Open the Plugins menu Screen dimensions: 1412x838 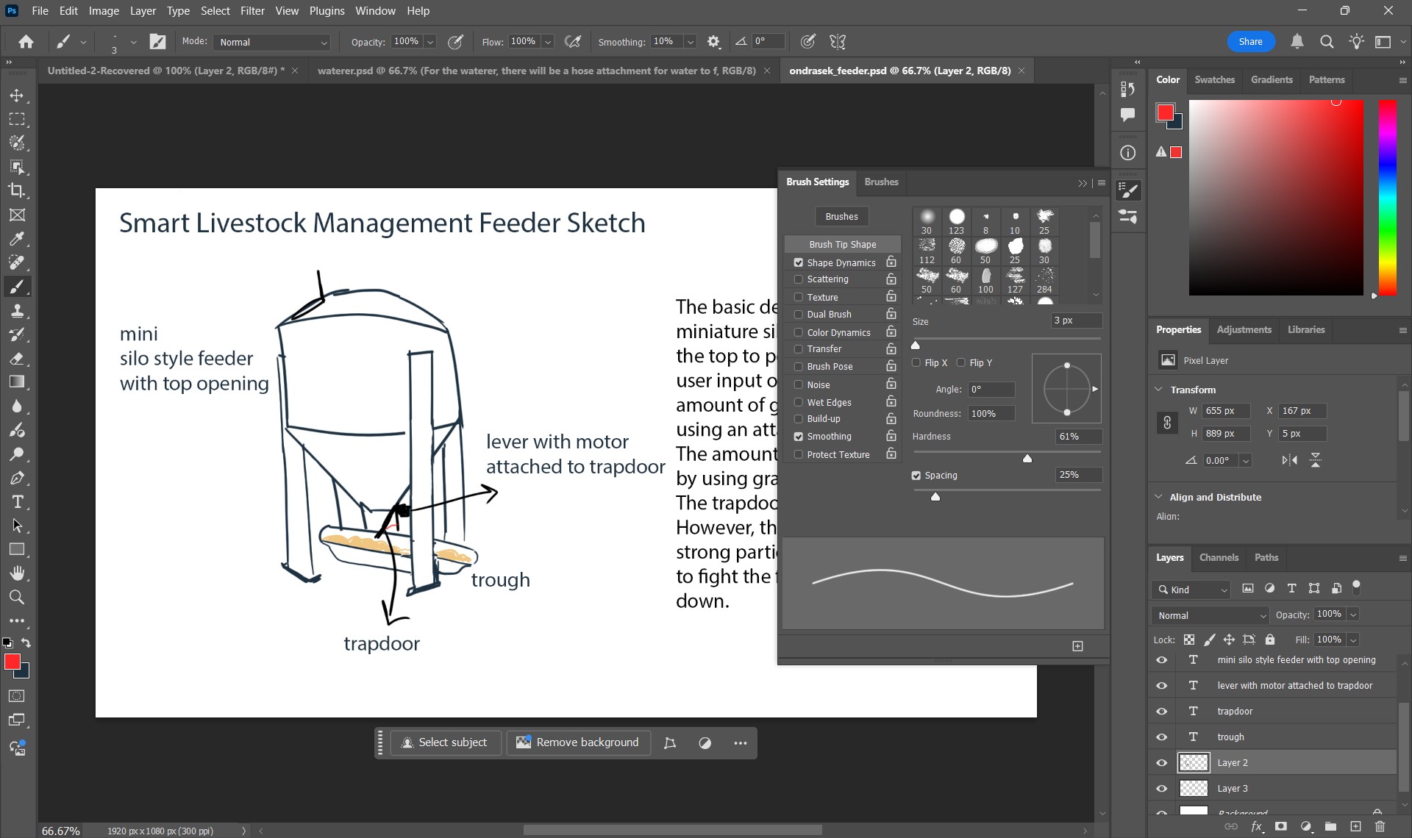pos(327,11)
